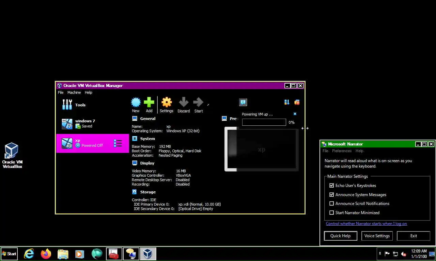
Task: Enable Announce Scroll Notifications checkbox
Action: tap(332, 204)
